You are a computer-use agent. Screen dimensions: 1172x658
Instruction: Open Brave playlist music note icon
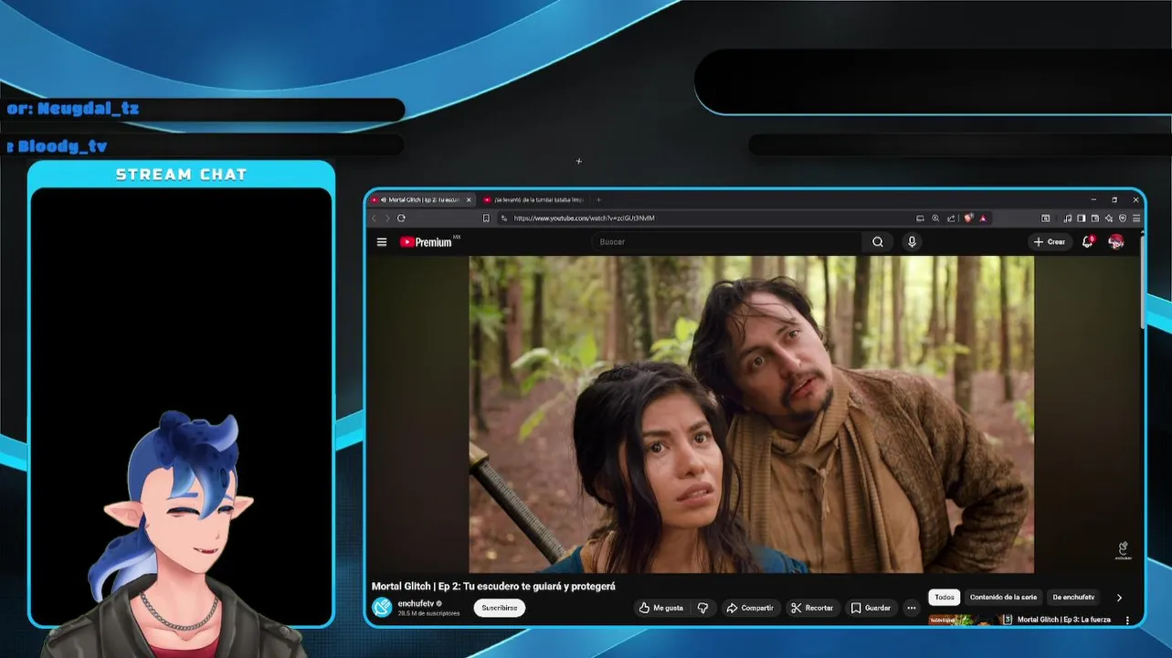[x=1068, y=218]
